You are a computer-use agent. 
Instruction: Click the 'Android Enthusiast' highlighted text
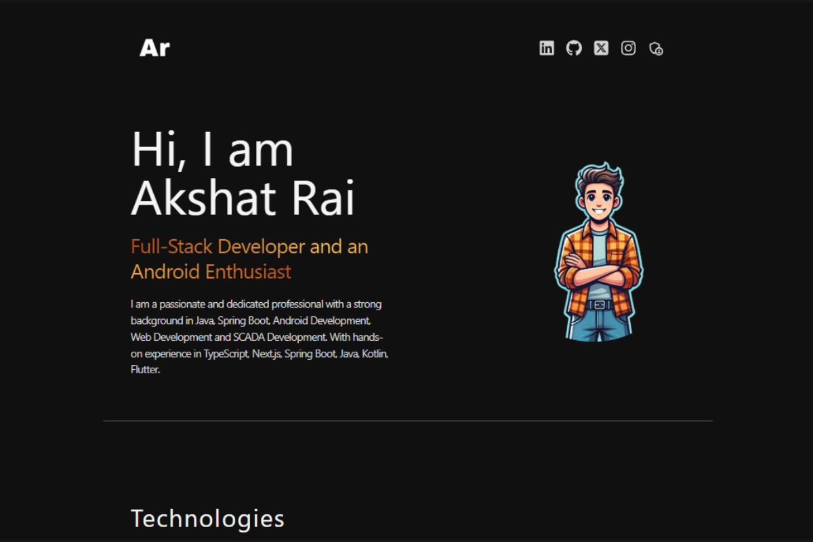[x=211, y=272]
